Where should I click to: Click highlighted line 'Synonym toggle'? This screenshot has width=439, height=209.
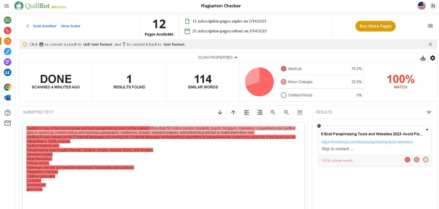(39, 154)
